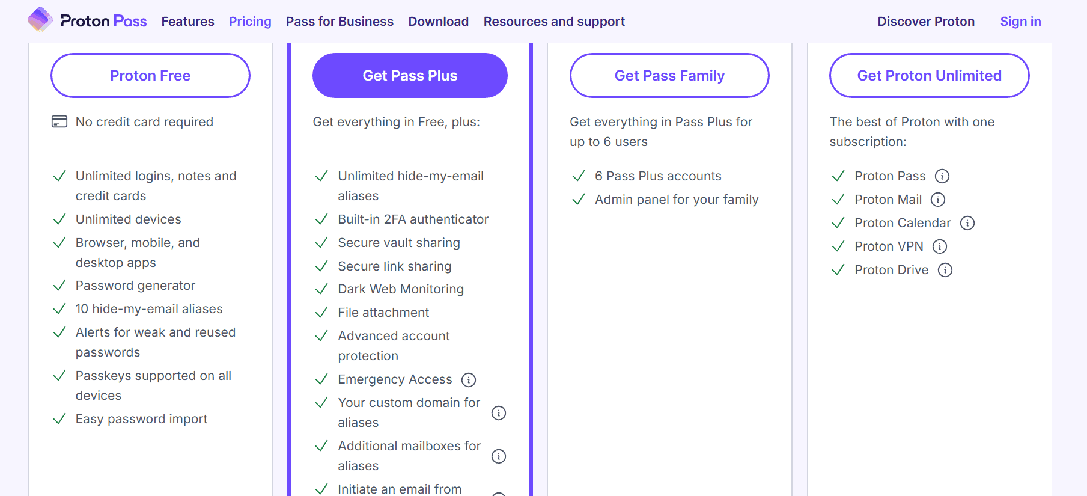Open the Features menu

click(187, 22)
